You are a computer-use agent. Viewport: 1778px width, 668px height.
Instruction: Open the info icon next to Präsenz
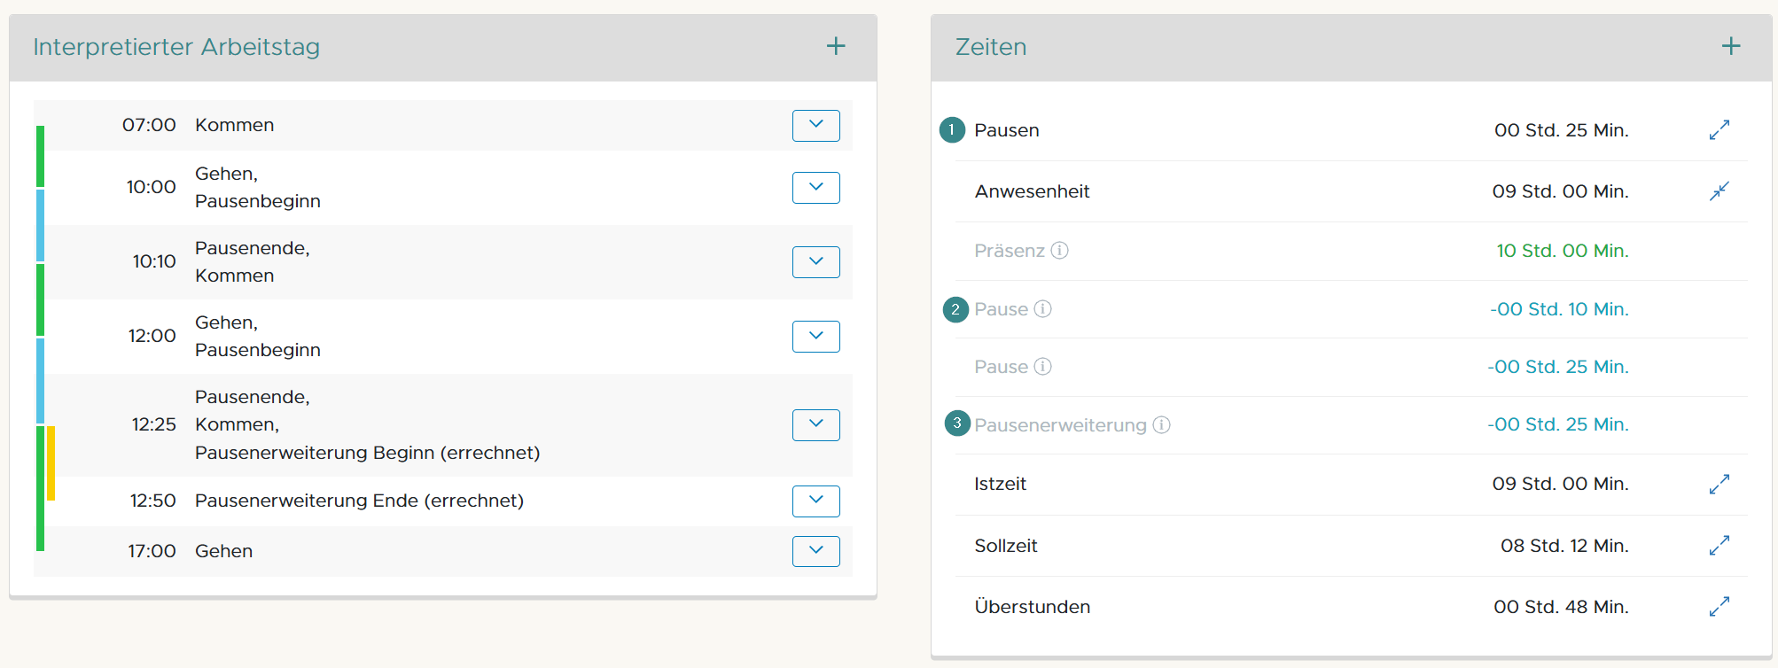coord(1061,251)
